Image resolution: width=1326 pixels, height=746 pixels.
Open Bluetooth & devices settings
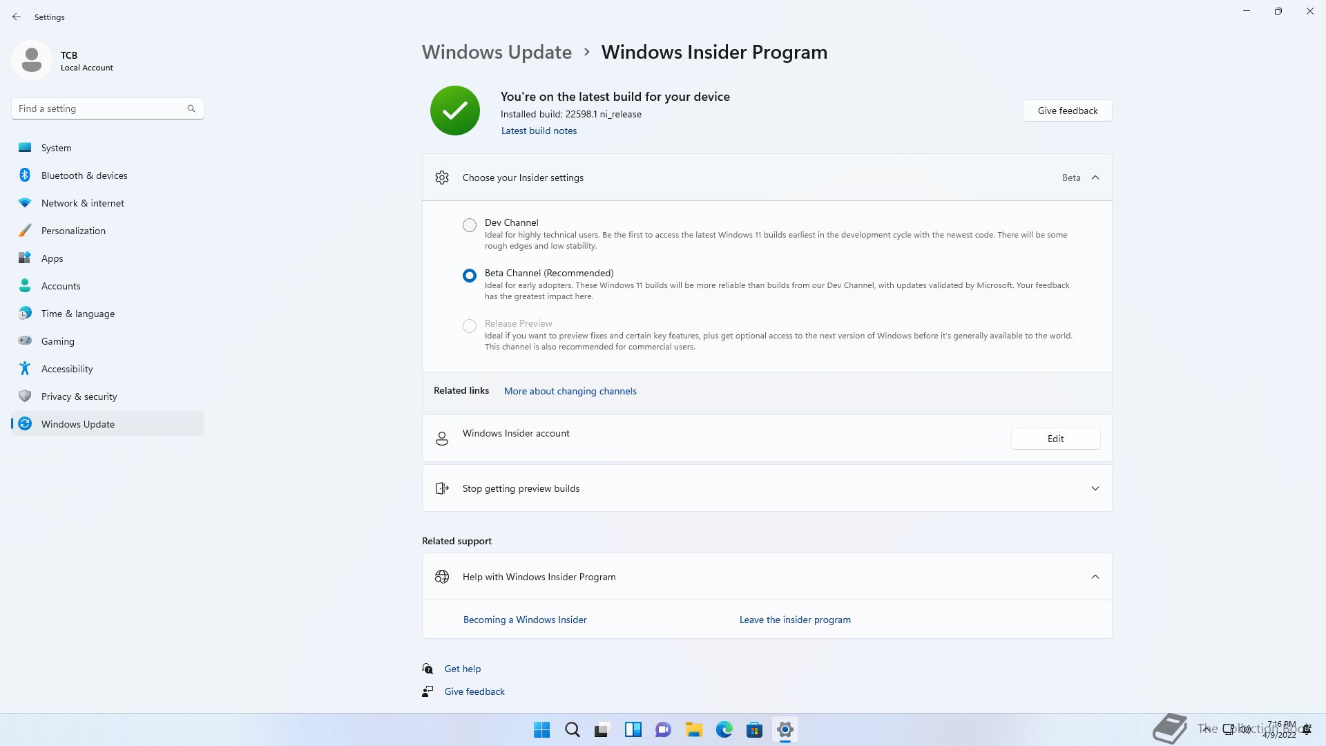pyautogui.click(x=108, y=175)
